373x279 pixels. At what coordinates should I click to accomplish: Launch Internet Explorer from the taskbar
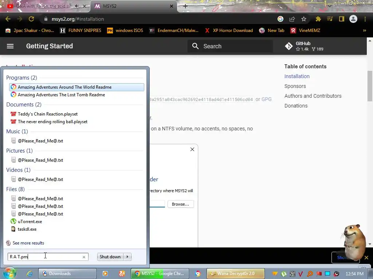[x=30, y=274]
